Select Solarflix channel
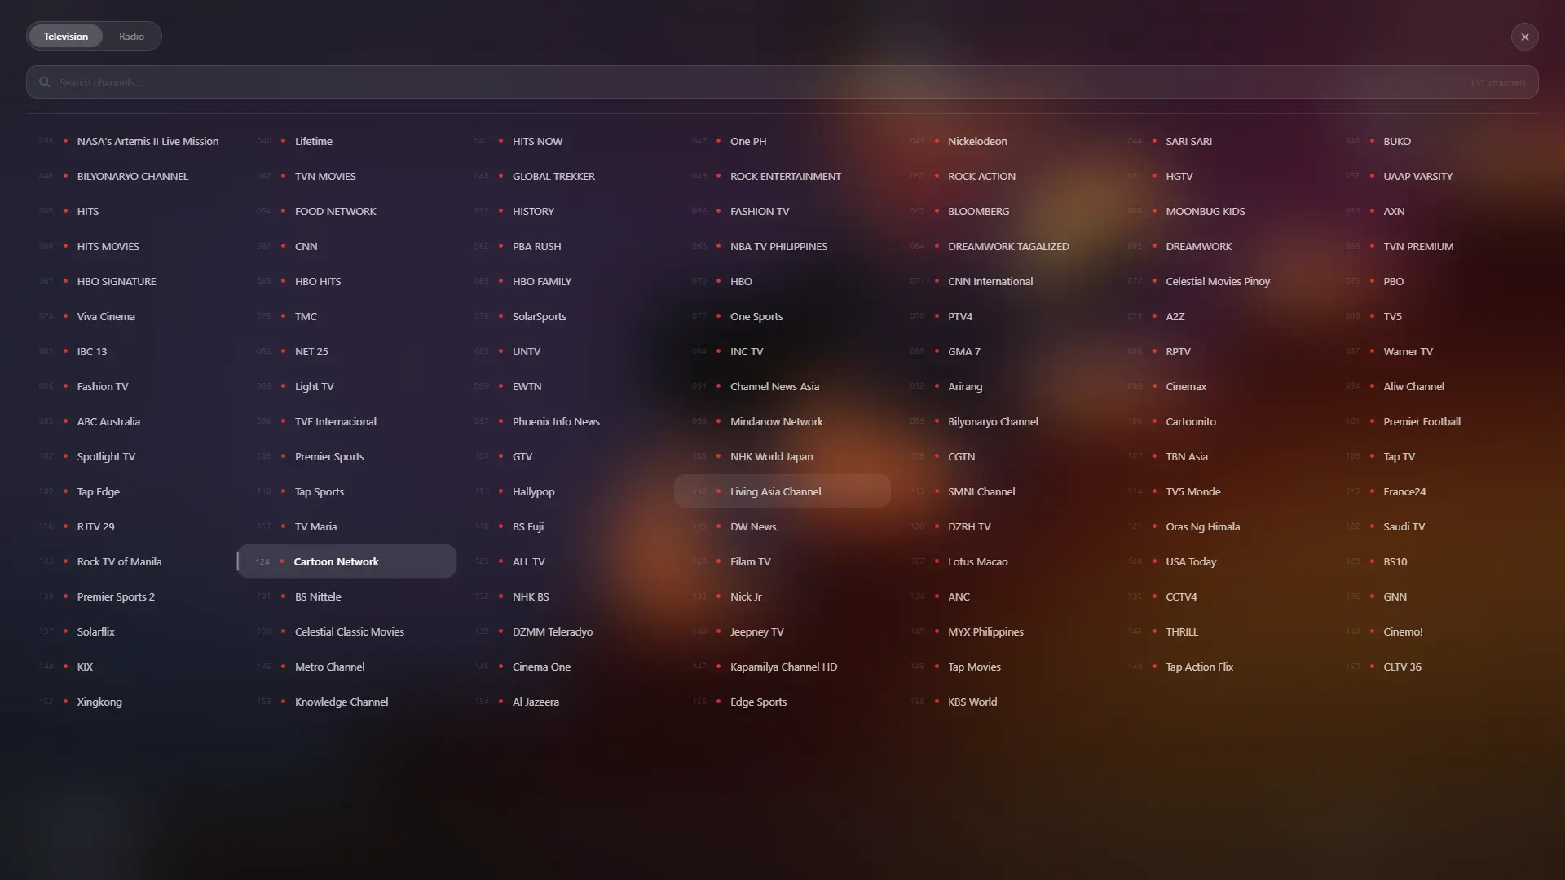The width and height of the screenshot is (1565, 880). pyautogui.click(x=129, y=631)
